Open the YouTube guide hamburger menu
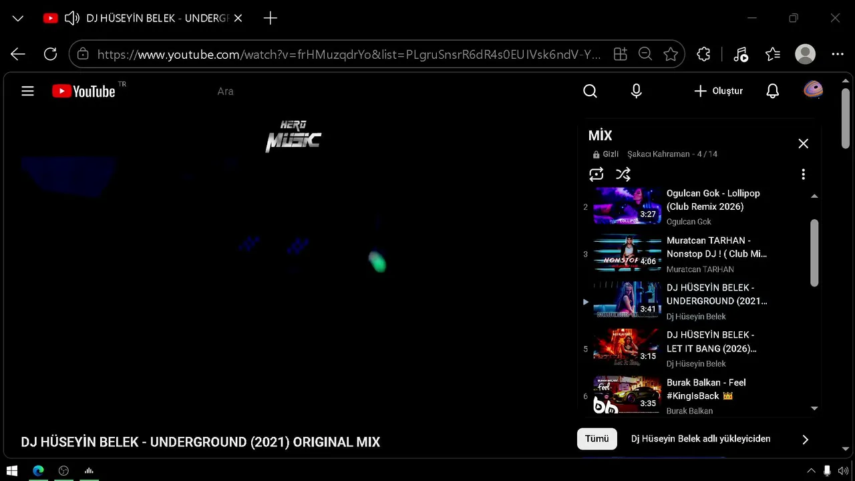The width and height of the screenshot is (855, 481). (x=27, y=91)
